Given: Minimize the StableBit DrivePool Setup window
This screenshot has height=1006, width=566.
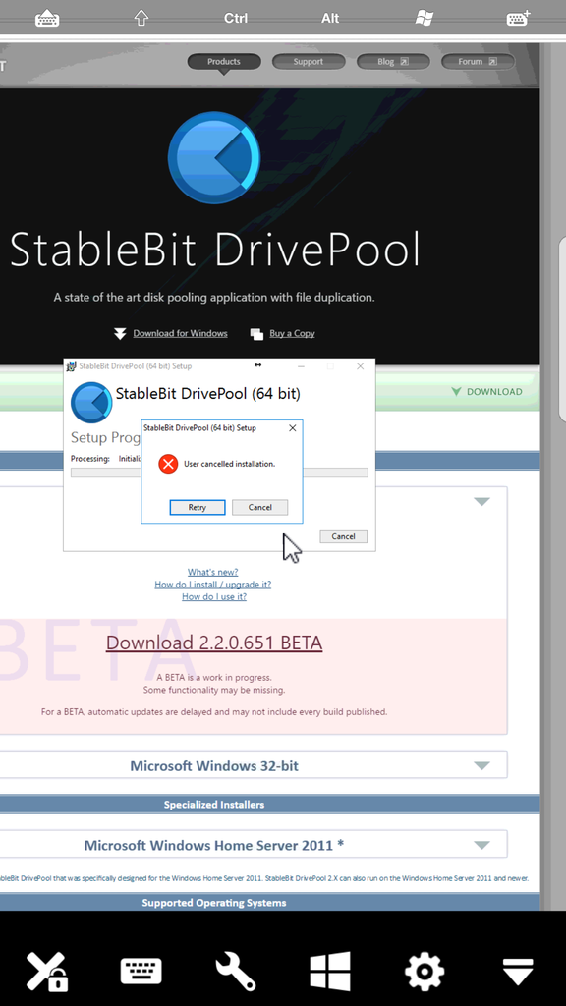Looking at the screenshot, I should [301, 366].
